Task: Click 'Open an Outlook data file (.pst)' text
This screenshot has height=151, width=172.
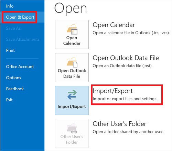Action: [x=122, y=66]
